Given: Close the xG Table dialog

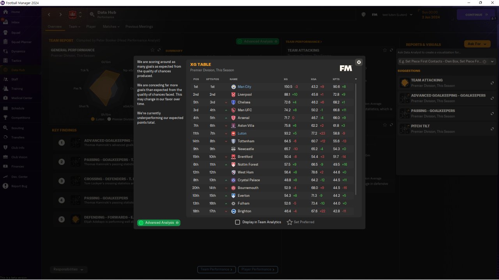Looking at the screenshot, I should click(x=359, y=62).
